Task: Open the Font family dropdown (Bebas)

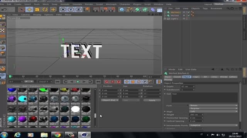Action: 213,105
